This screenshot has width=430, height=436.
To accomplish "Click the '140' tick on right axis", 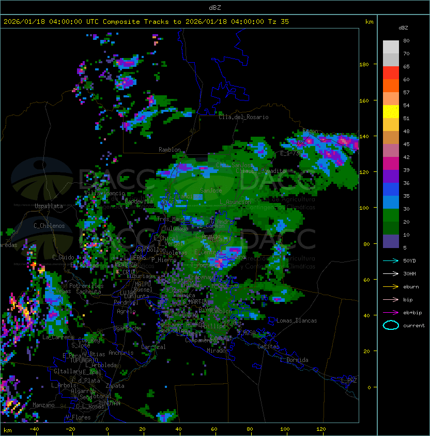I will pyautogui.click(x=364, y=136).
